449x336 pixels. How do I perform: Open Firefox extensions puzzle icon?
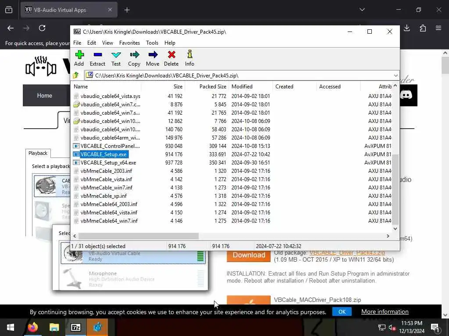(x=423, y=28)
